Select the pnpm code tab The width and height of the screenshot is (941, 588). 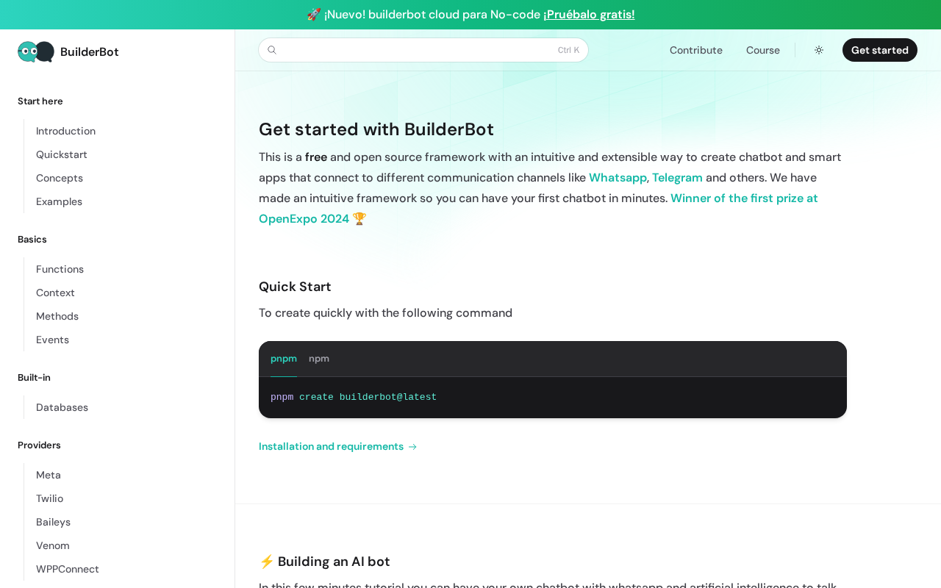point(284,359)
